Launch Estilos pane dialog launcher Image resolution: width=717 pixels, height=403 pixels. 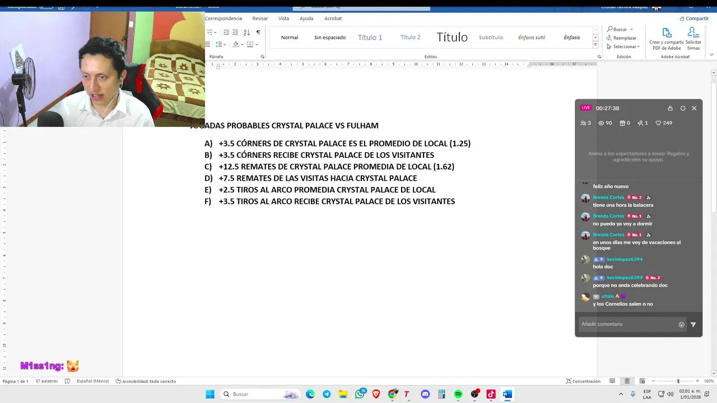(599, 57)
